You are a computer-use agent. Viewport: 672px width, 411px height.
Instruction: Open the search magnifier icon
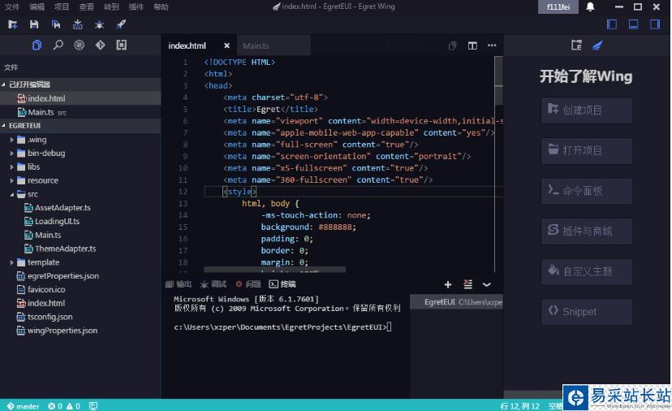[x=58, y=45]
